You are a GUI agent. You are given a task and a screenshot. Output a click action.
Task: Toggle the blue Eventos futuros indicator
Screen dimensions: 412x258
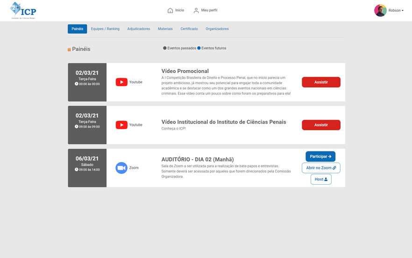(199, 48)
